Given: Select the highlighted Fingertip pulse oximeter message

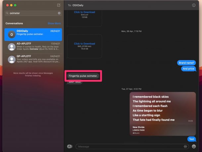Looking at the screenshot, I should [x=83, y=76].
